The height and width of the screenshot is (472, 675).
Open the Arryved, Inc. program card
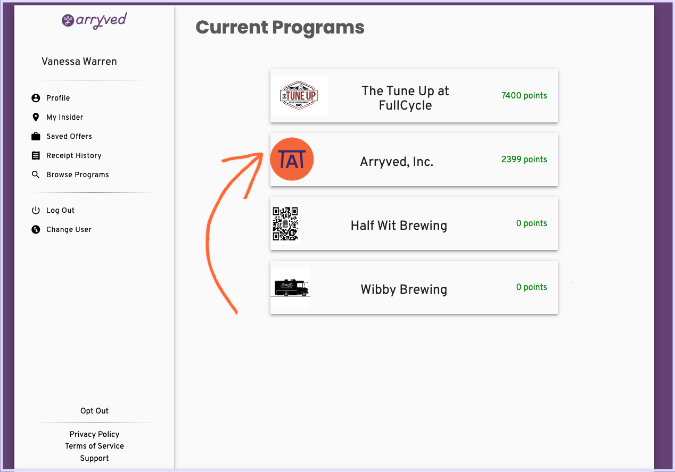click(414, 160)
